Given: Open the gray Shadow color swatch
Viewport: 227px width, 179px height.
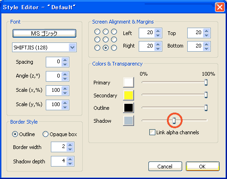Looking at the screenshot, I should (x=129, y=120).
